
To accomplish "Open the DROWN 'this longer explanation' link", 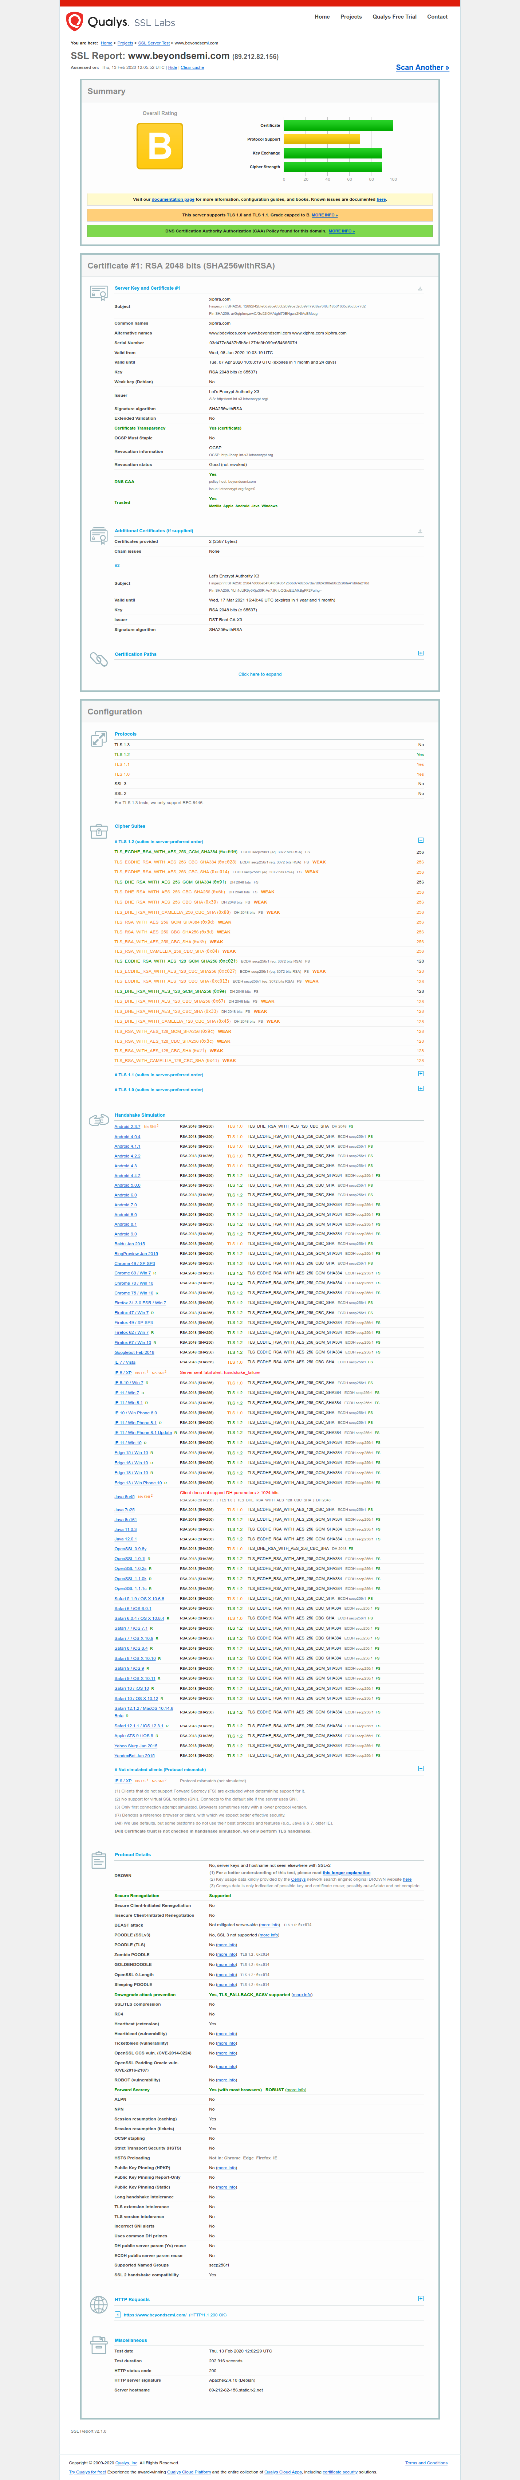I will click(x=347, y=1873).
